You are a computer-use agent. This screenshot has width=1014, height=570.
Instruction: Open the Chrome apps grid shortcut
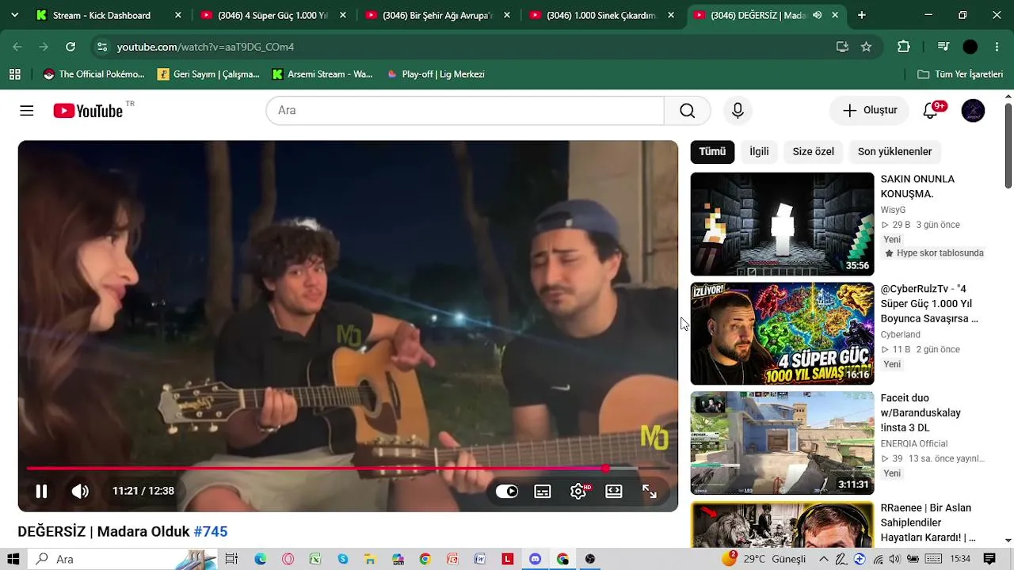(14, 74)
